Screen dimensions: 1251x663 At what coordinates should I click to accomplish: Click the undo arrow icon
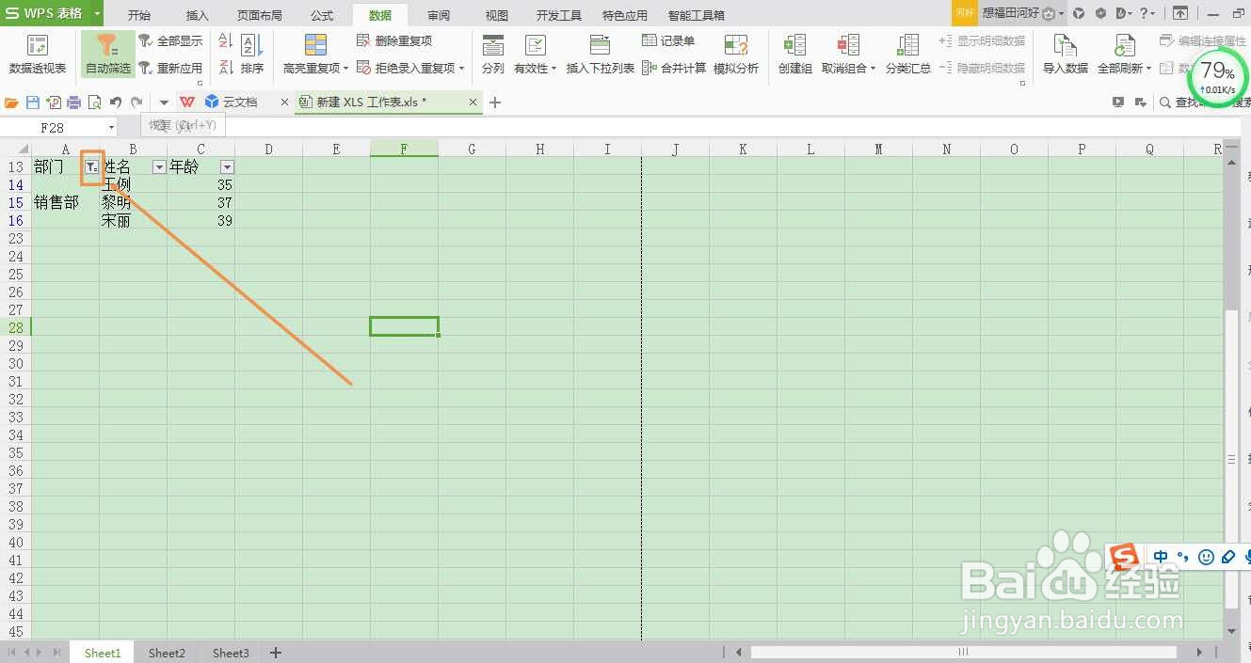click(115, 103)
